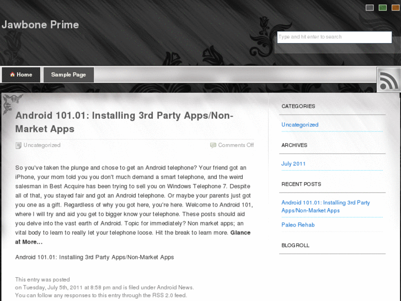Click the ARCHIVES sidebar heading
Viewport: 401px width, 301px height.
pyautogui.click(x=294, y=145)
